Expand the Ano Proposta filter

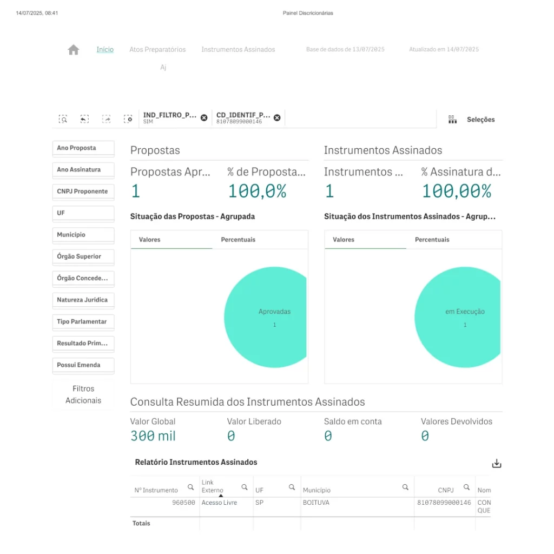[x=83, y=148]
